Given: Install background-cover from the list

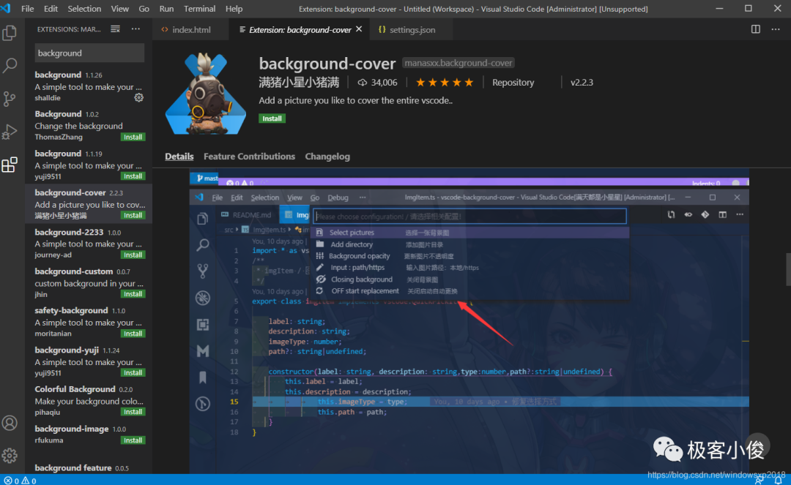Looking at the screenshot, I should [x=133, y=216].
